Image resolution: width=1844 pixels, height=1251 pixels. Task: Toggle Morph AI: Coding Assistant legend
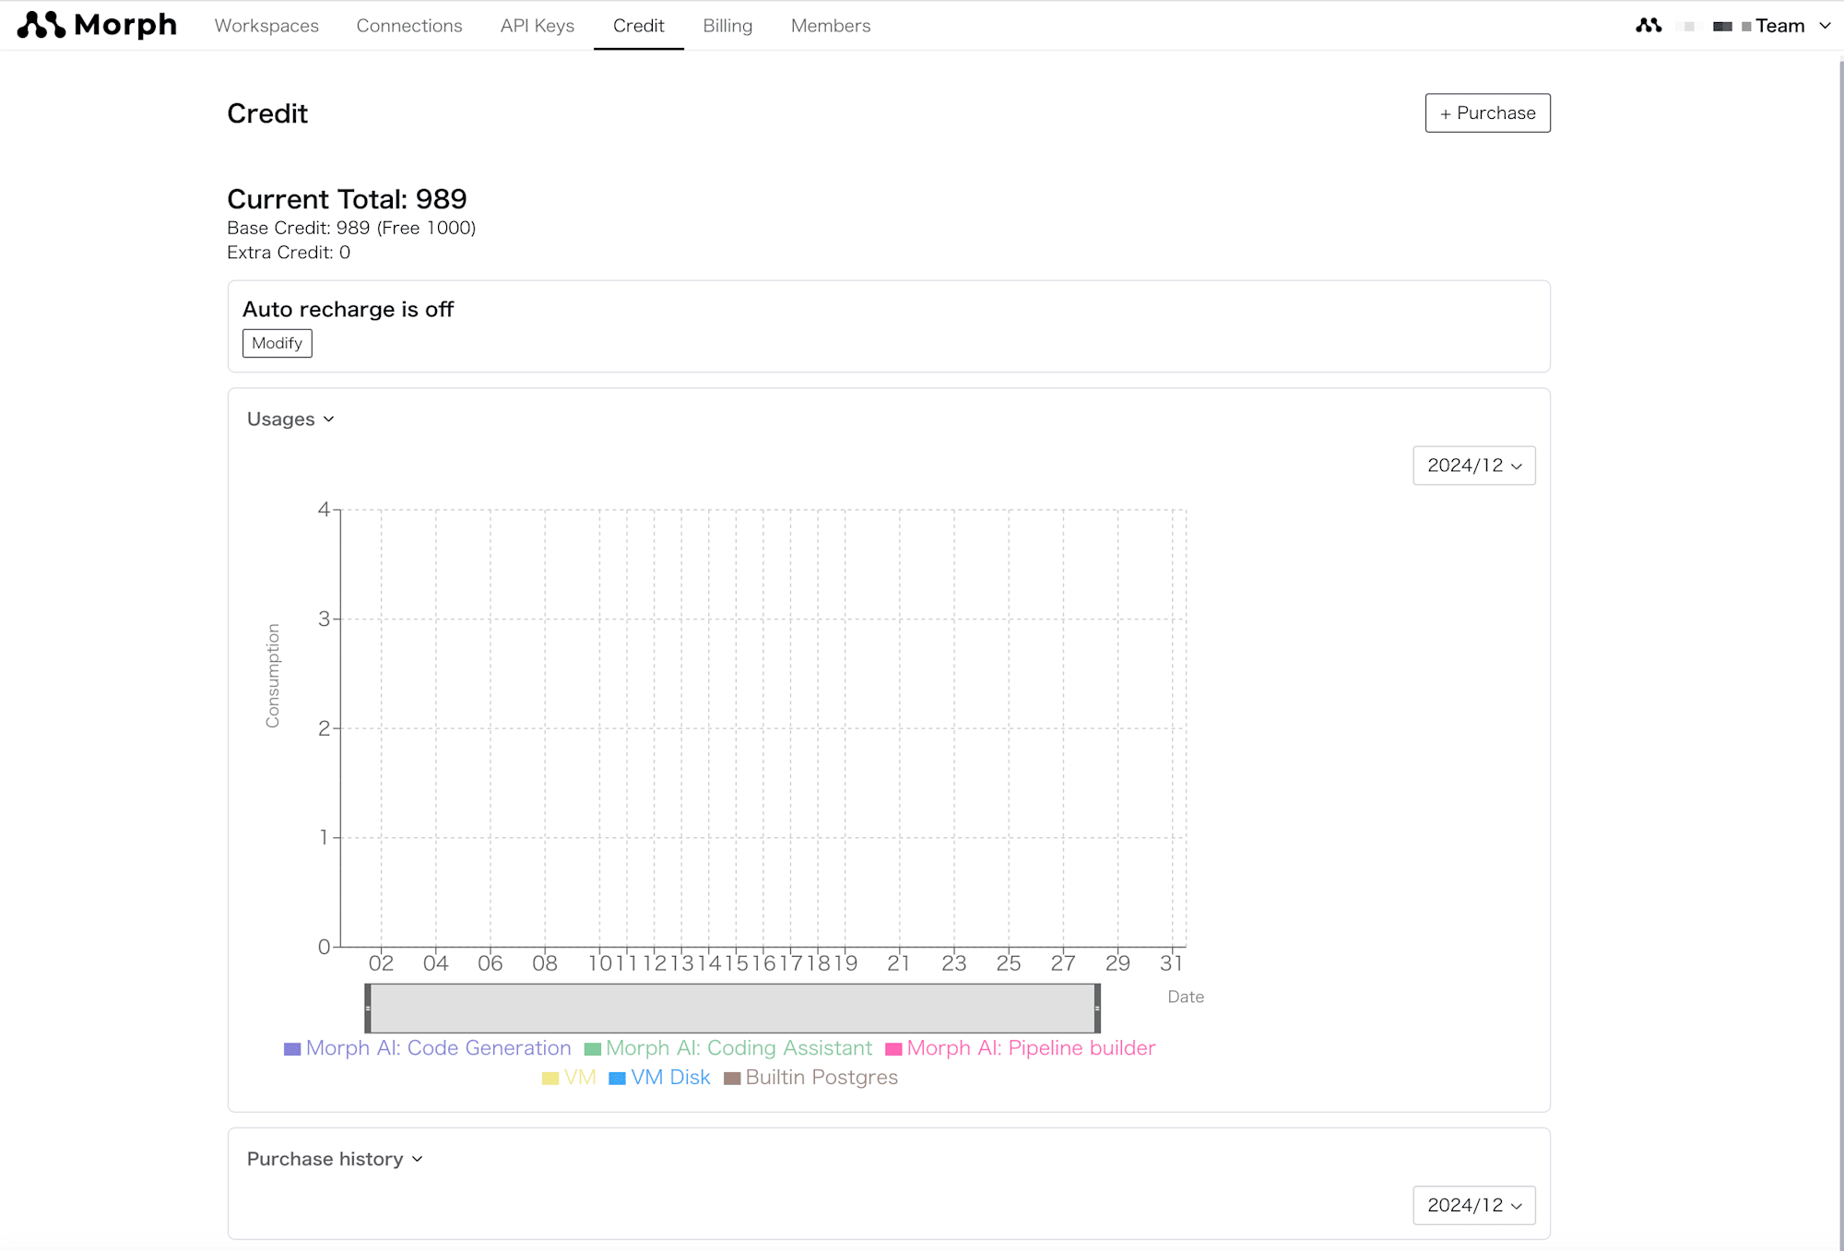tap(728, 1048)
